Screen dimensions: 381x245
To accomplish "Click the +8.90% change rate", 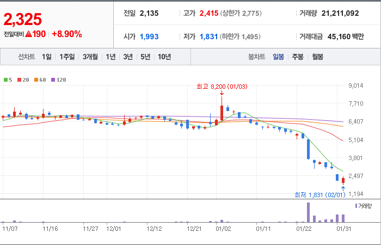I will 67,34.
